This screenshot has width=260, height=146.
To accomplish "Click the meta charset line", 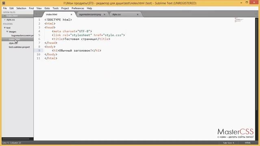I will [72, 31].
